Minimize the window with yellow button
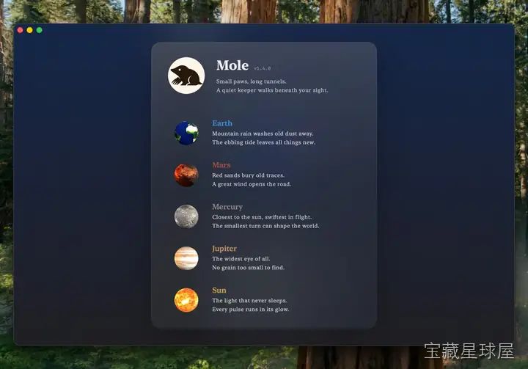This screenshot has height=369, width=528. (x=29, y=30)
